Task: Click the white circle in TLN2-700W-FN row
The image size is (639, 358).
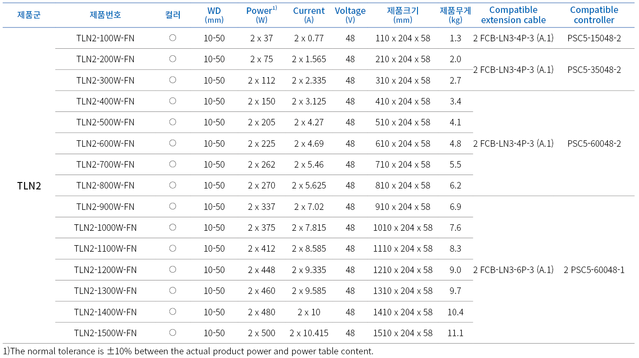Action: coord(173,164)
